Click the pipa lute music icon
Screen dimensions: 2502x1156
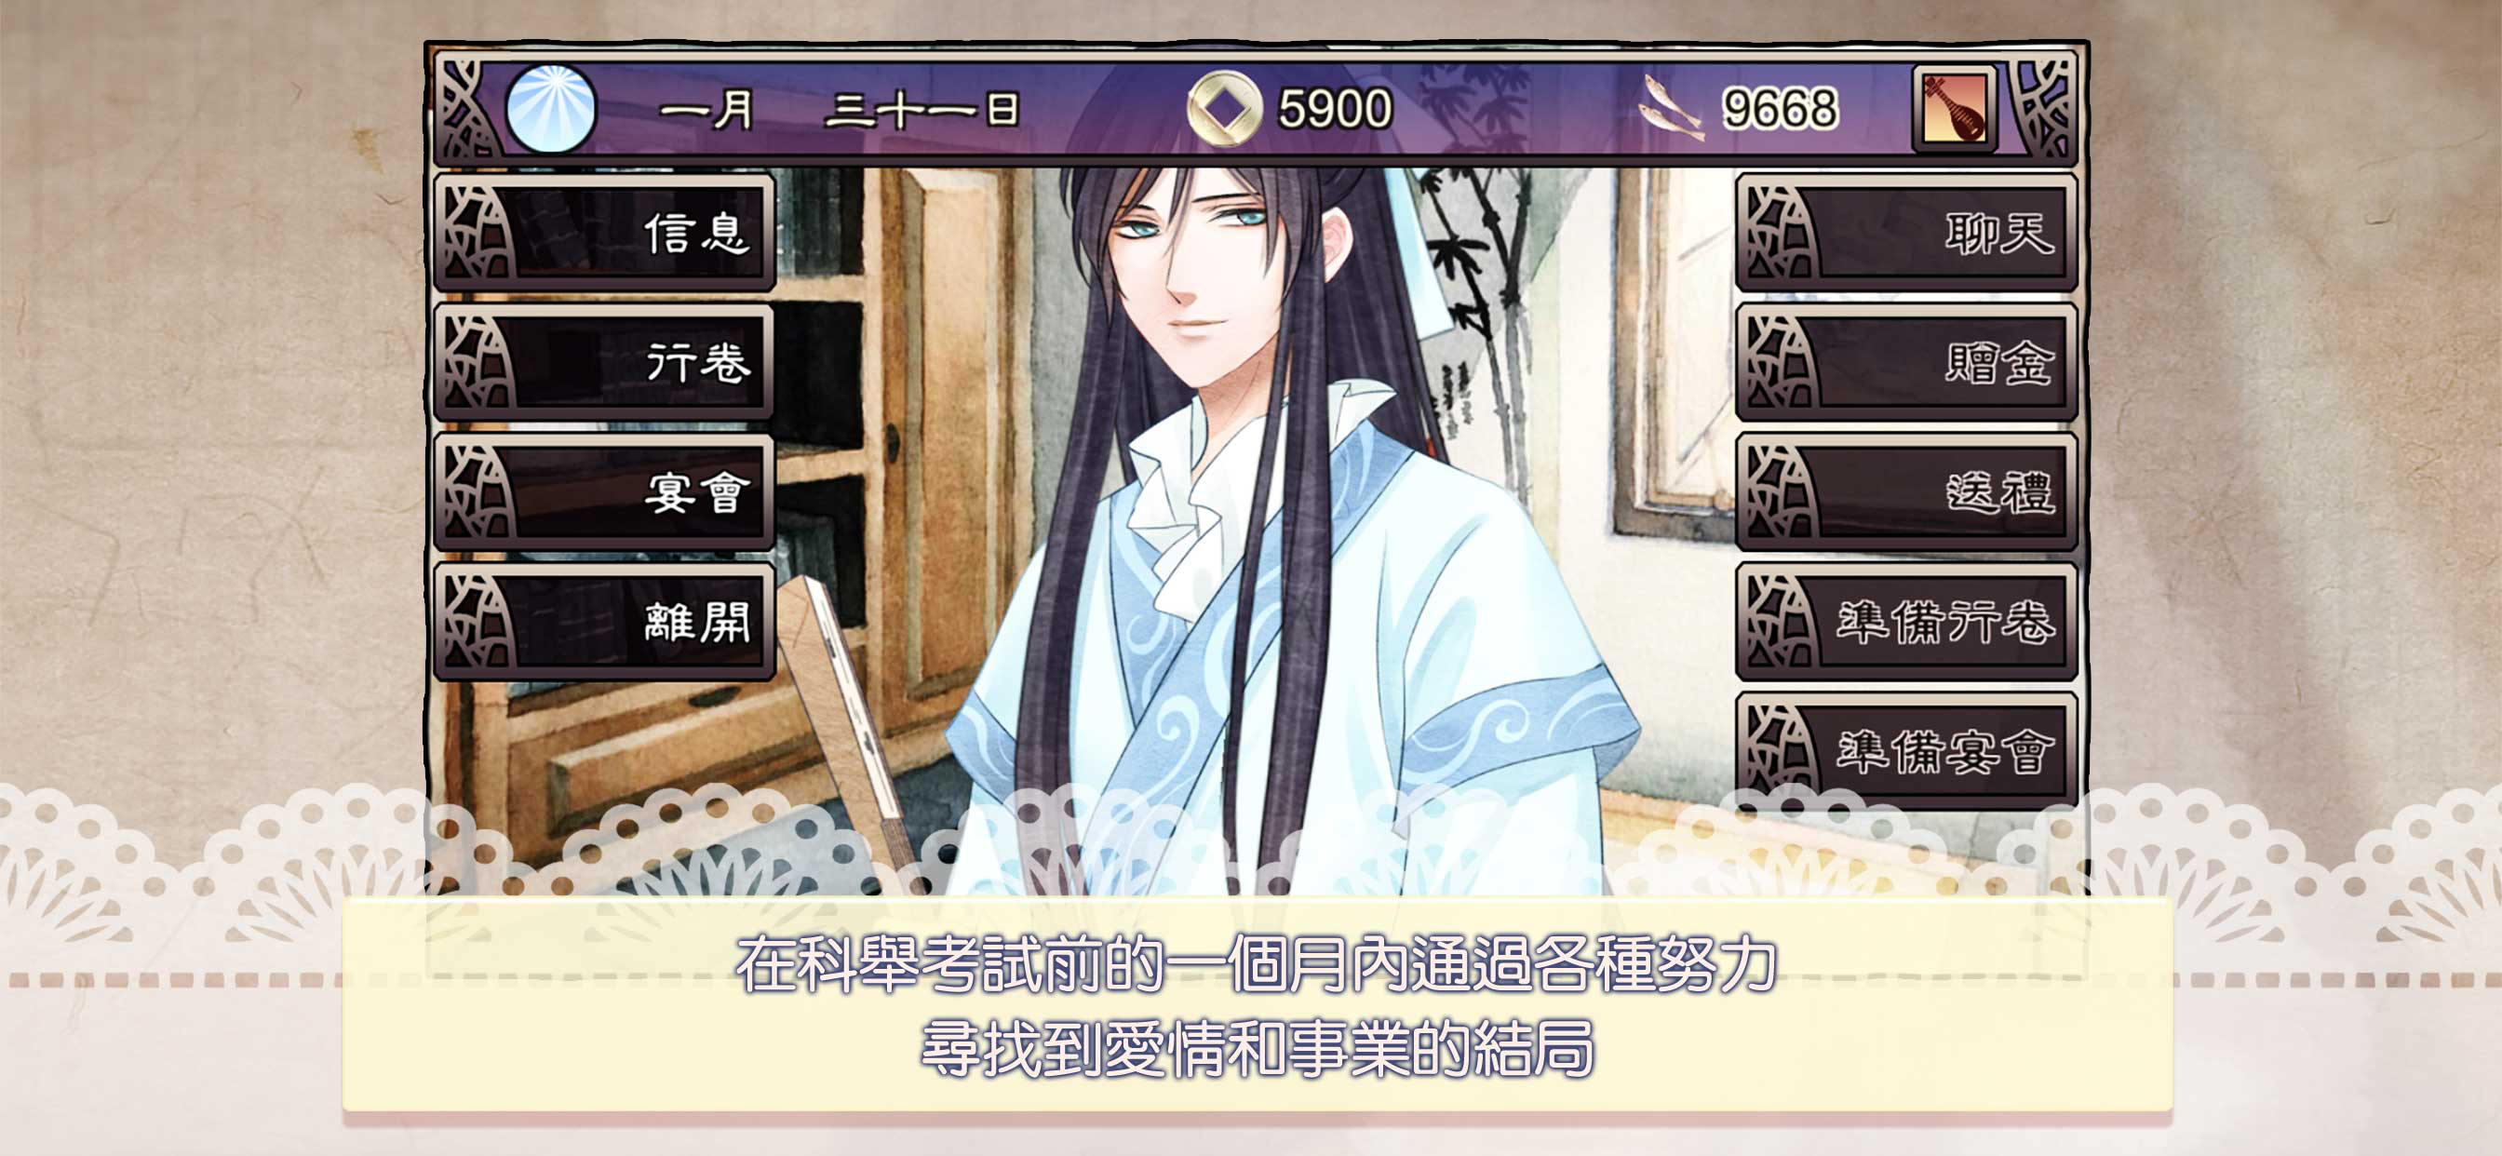(1954, 109)
